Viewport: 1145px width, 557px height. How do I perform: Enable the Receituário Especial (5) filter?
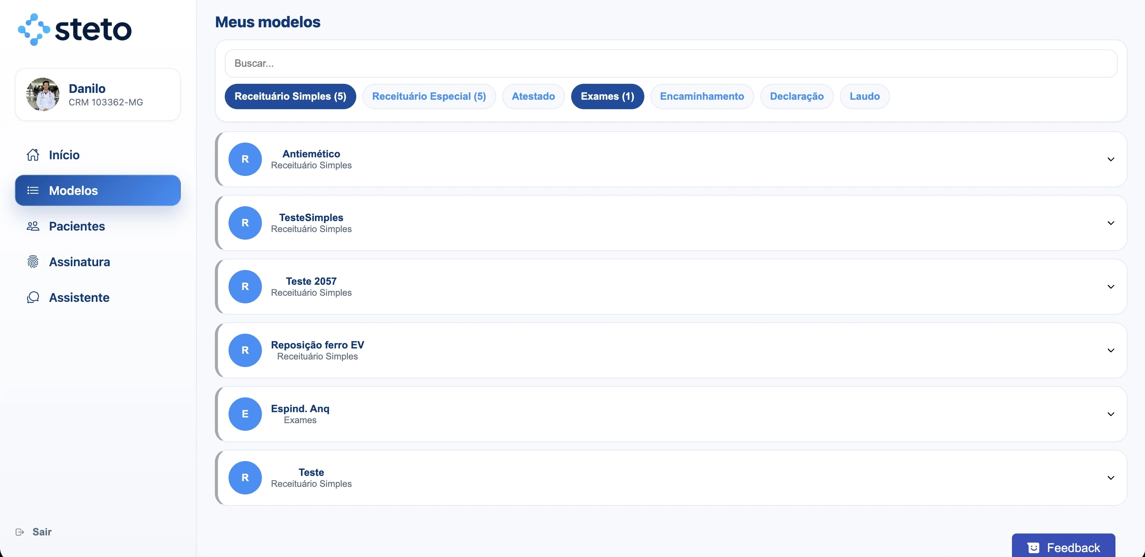click(429, 96)
